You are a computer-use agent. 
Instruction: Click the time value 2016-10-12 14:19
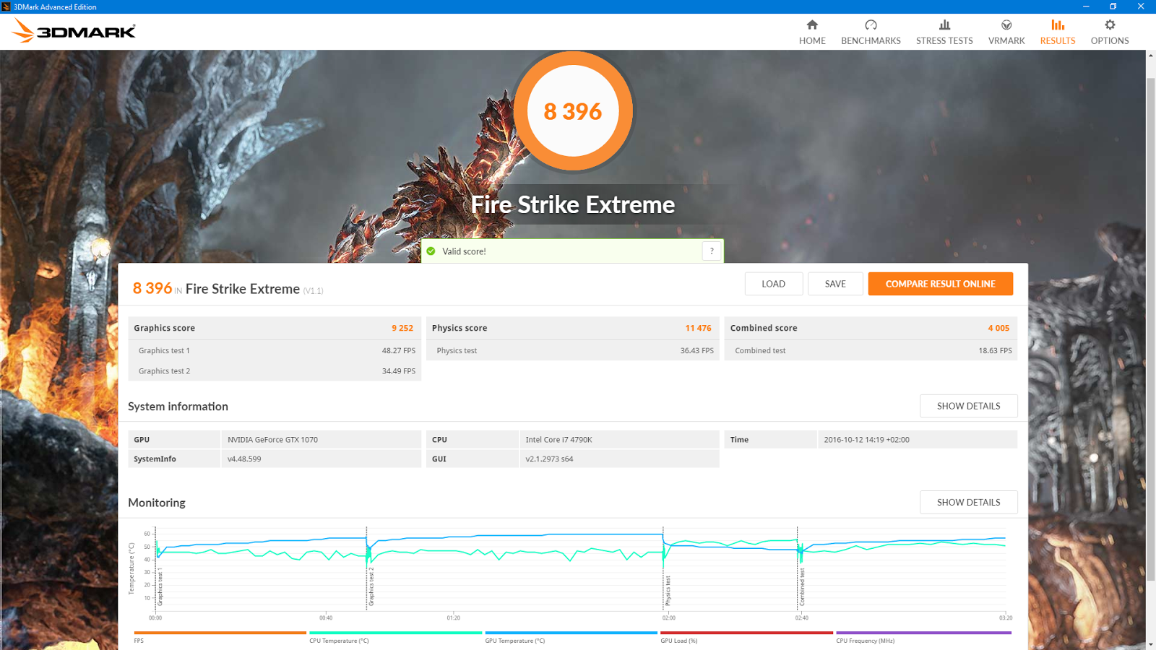coord(918,439)
